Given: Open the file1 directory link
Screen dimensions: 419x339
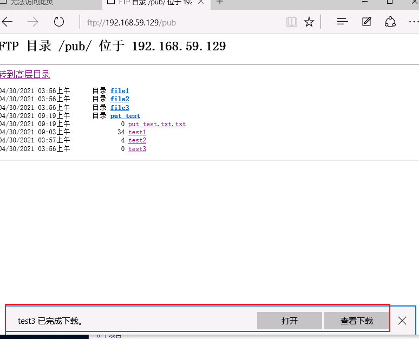Looking at the screenshot, I should pos(120,91).
